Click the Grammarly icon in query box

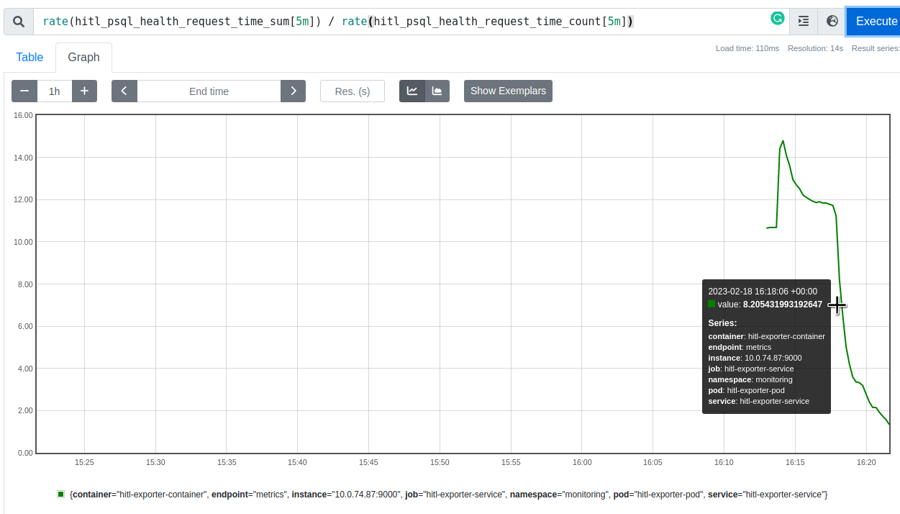point(777,19)
